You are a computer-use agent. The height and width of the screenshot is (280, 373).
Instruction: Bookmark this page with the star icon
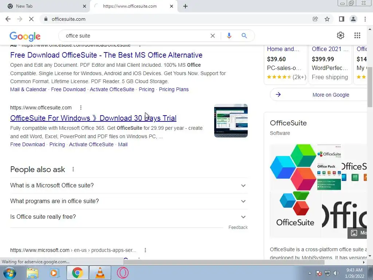coord(327,19)
